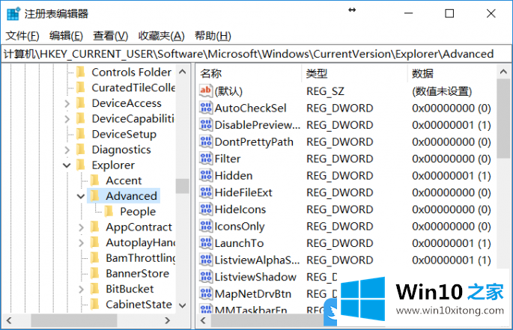Open the 编辑(E) menu
Viewport: 513px width, 330px height.
coord(66,36)
